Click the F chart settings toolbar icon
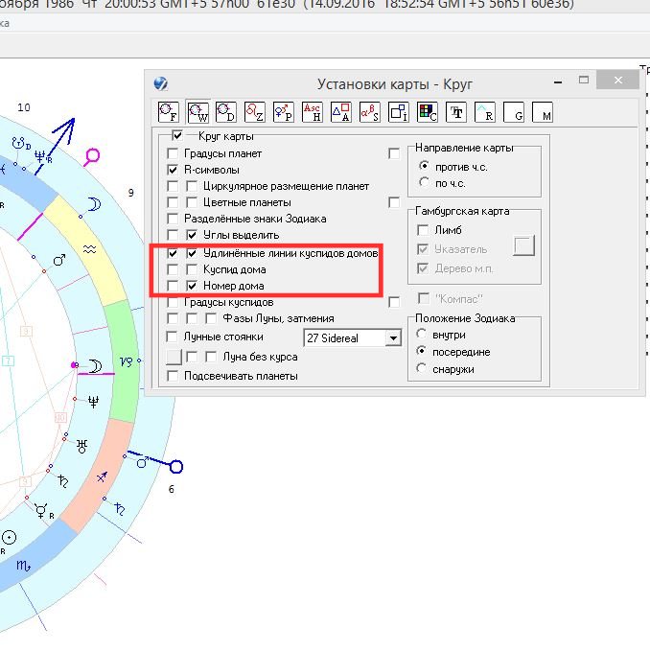This screenshot has height=651, width=650. click(169, 112)
